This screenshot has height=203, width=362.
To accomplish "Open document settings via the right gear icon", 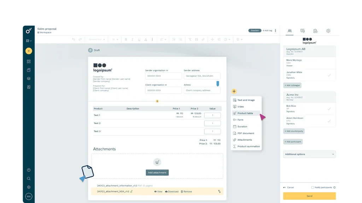I will (328, 31).
